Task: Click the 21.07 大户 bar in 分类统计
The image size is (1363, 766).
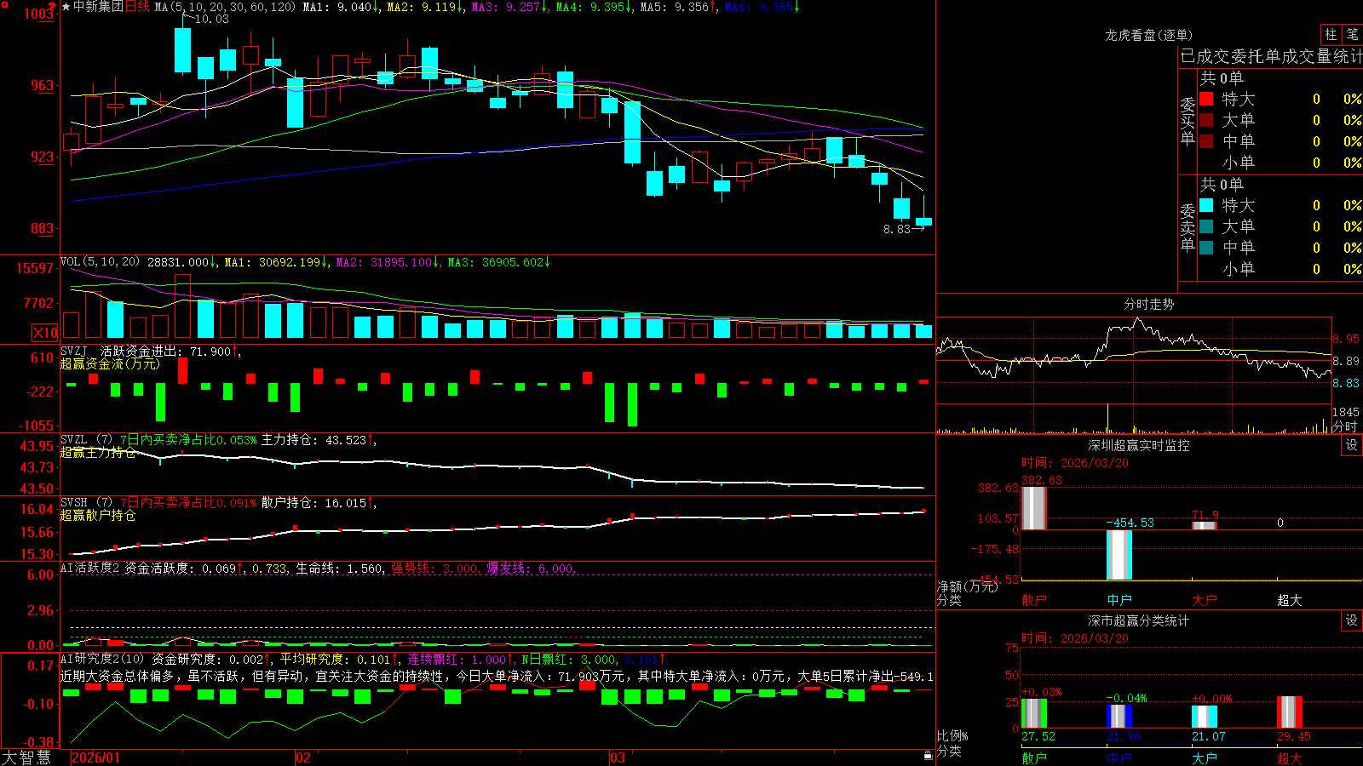Action: click(1205, 717)
